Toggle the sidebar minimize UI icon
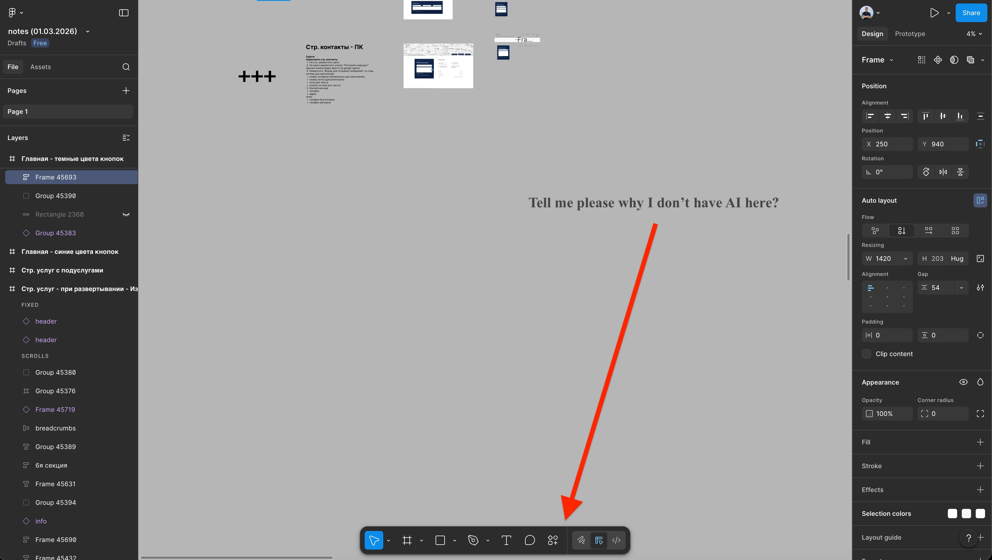992x560 pixels. click(123, 13)
